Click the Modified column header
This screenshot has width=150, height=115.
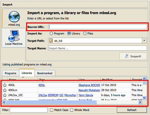click(116, 79)
